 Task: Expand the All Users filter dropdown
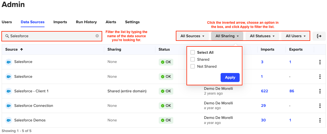295,36
